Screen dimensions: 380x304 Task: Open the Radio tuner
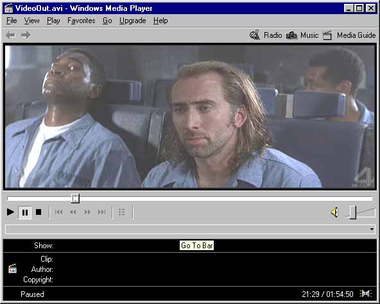[x=266, y=35]
